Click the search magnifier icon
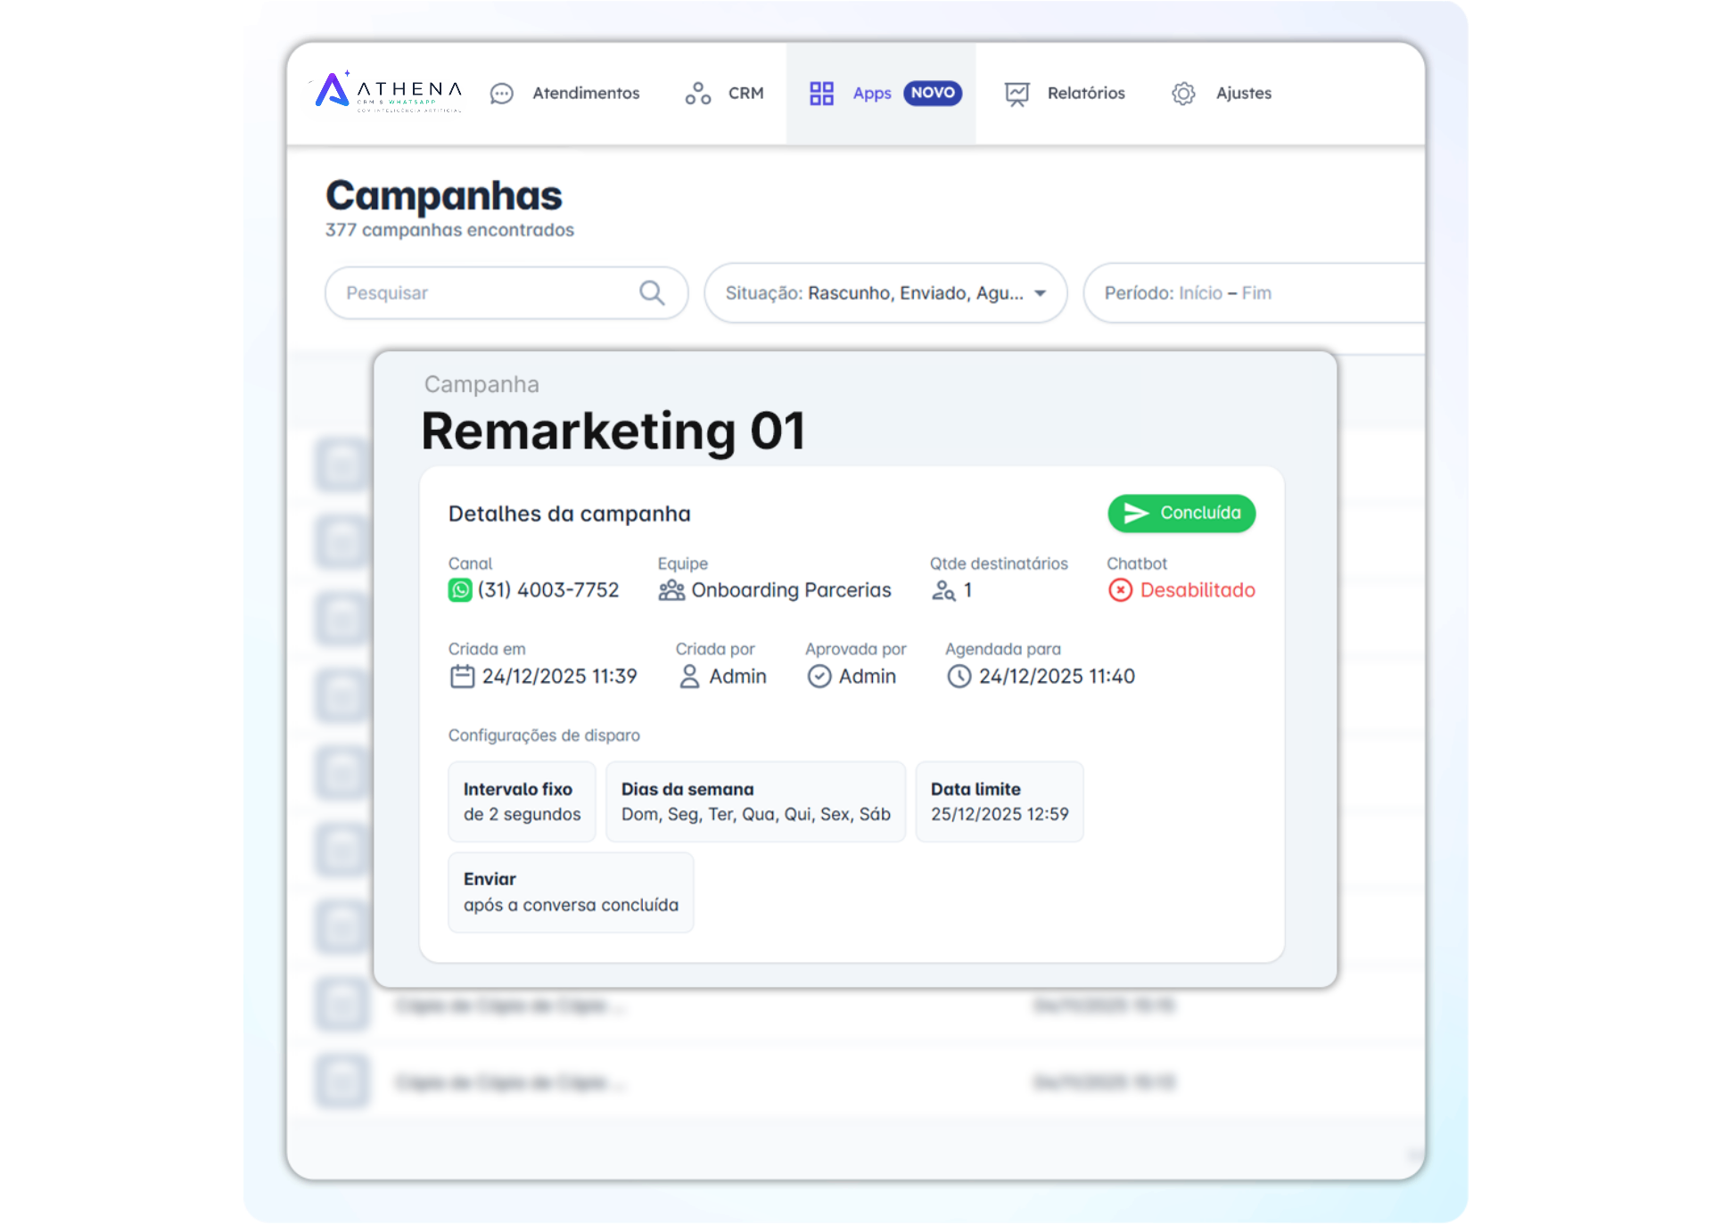 (652, 292)
